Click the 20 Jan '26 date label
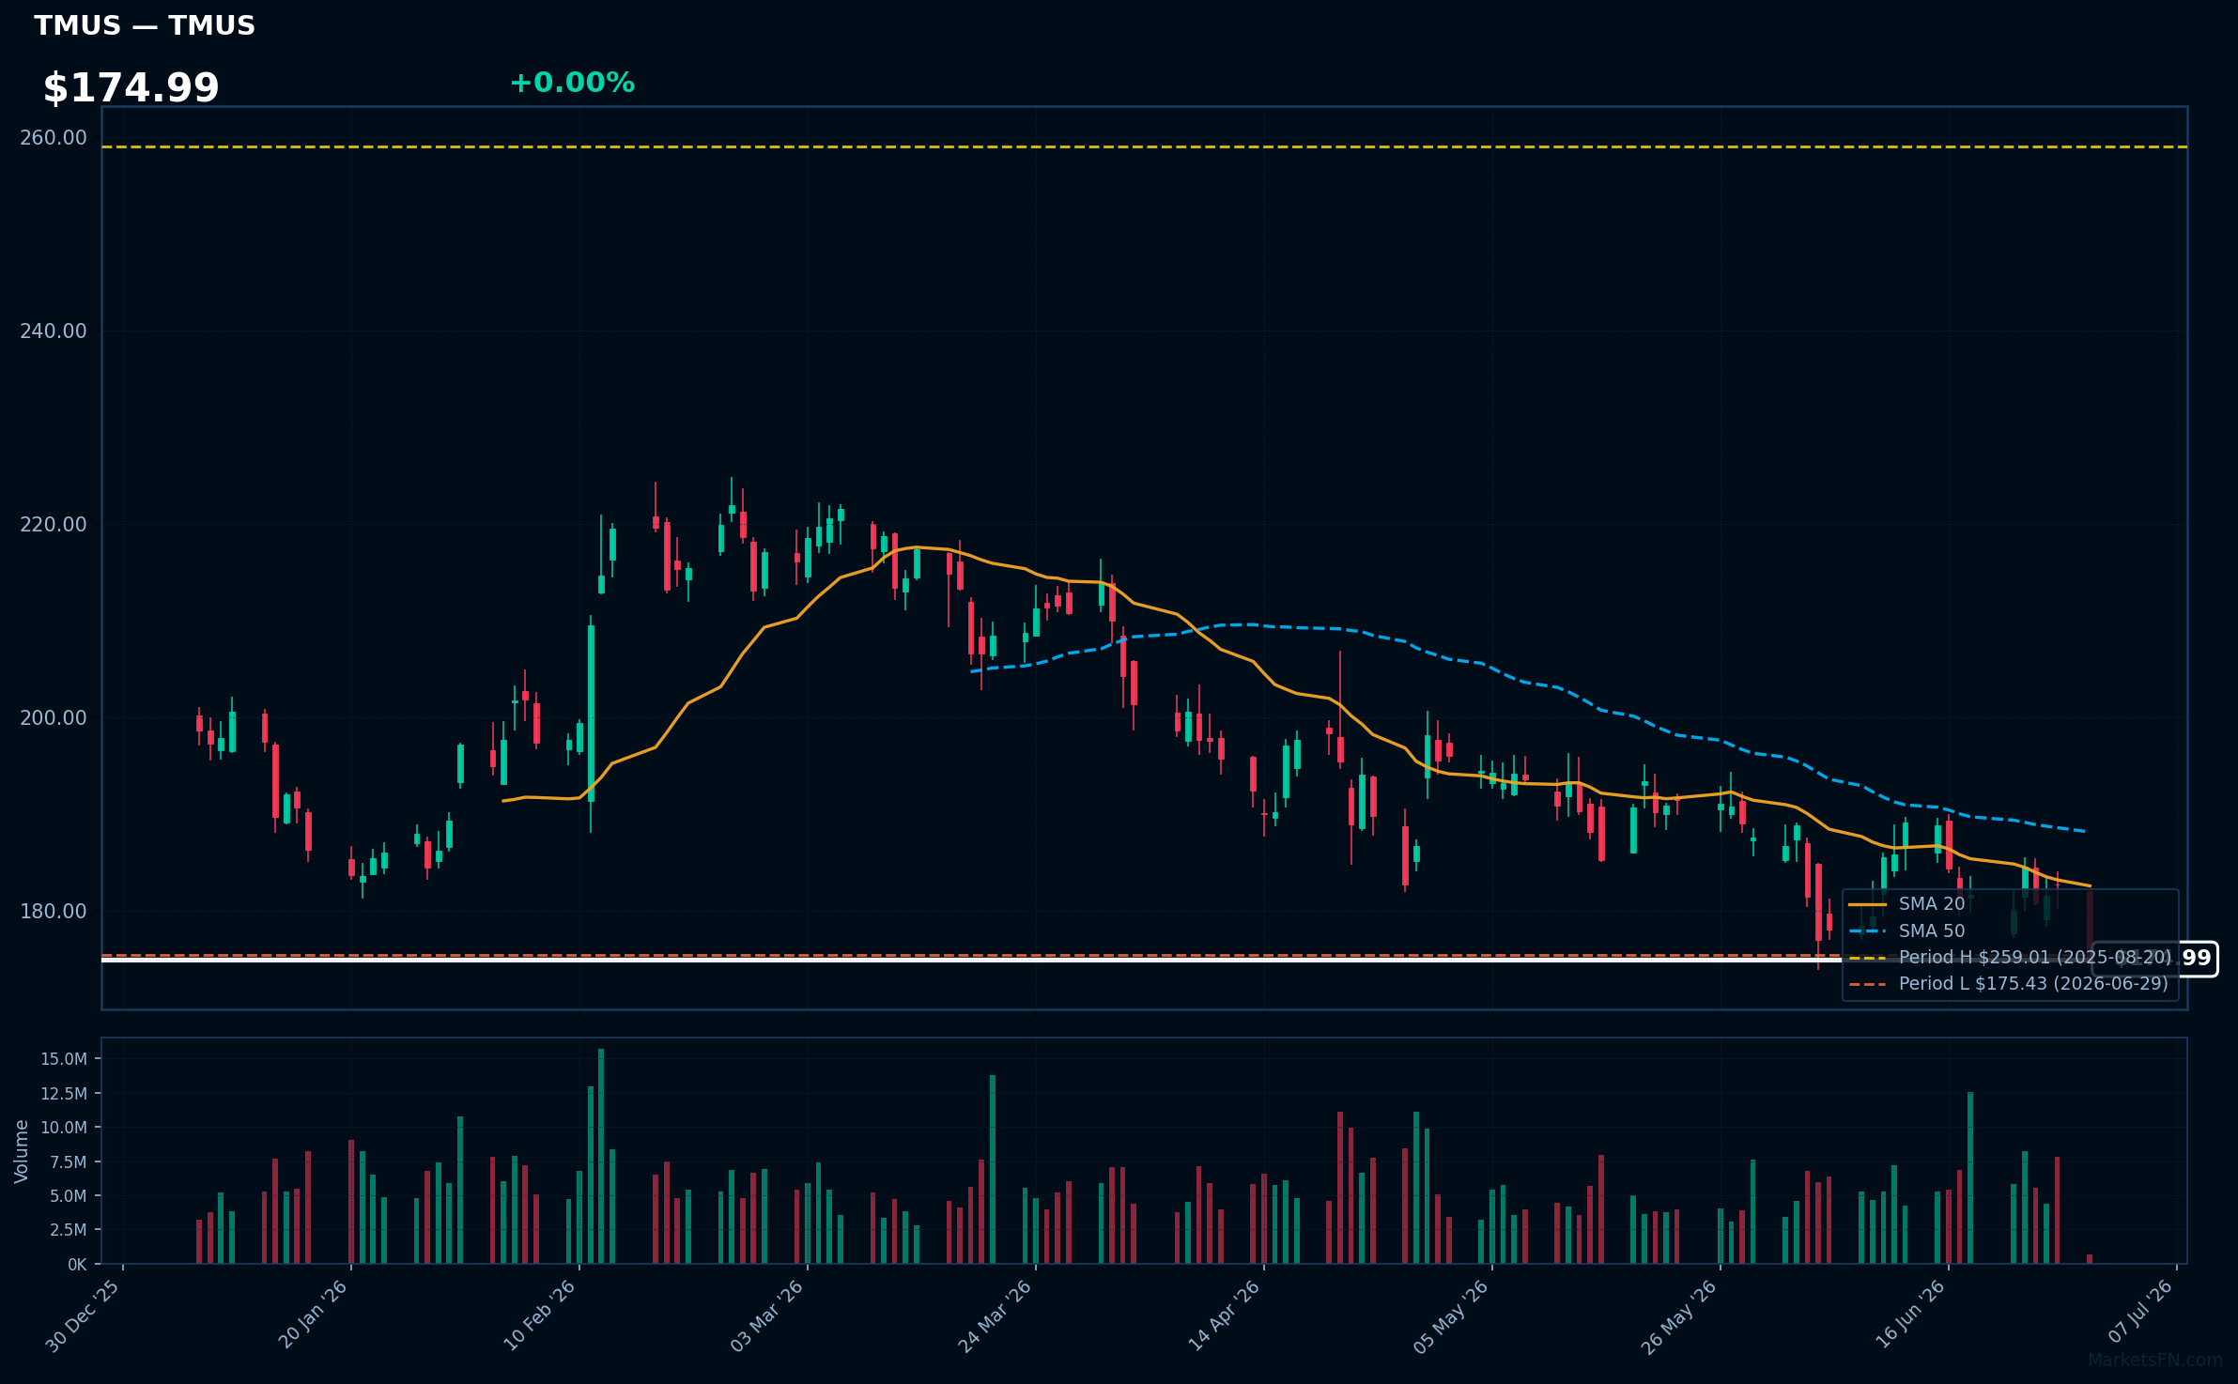2238x1384 pixels. (x=314, y=1315)
